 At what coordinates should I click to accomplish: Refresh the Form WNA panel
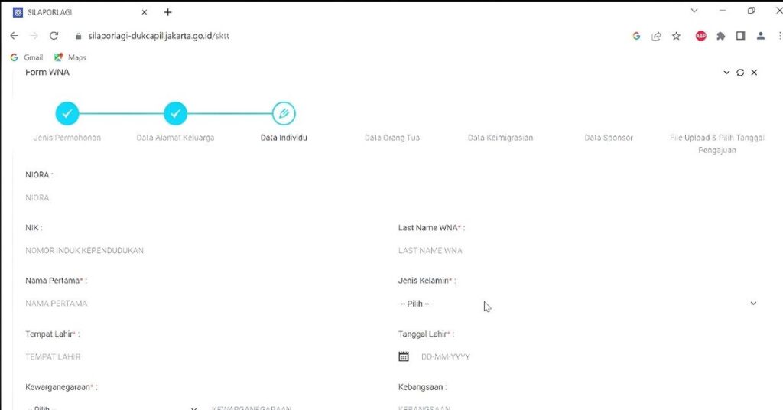click(740, 73)
